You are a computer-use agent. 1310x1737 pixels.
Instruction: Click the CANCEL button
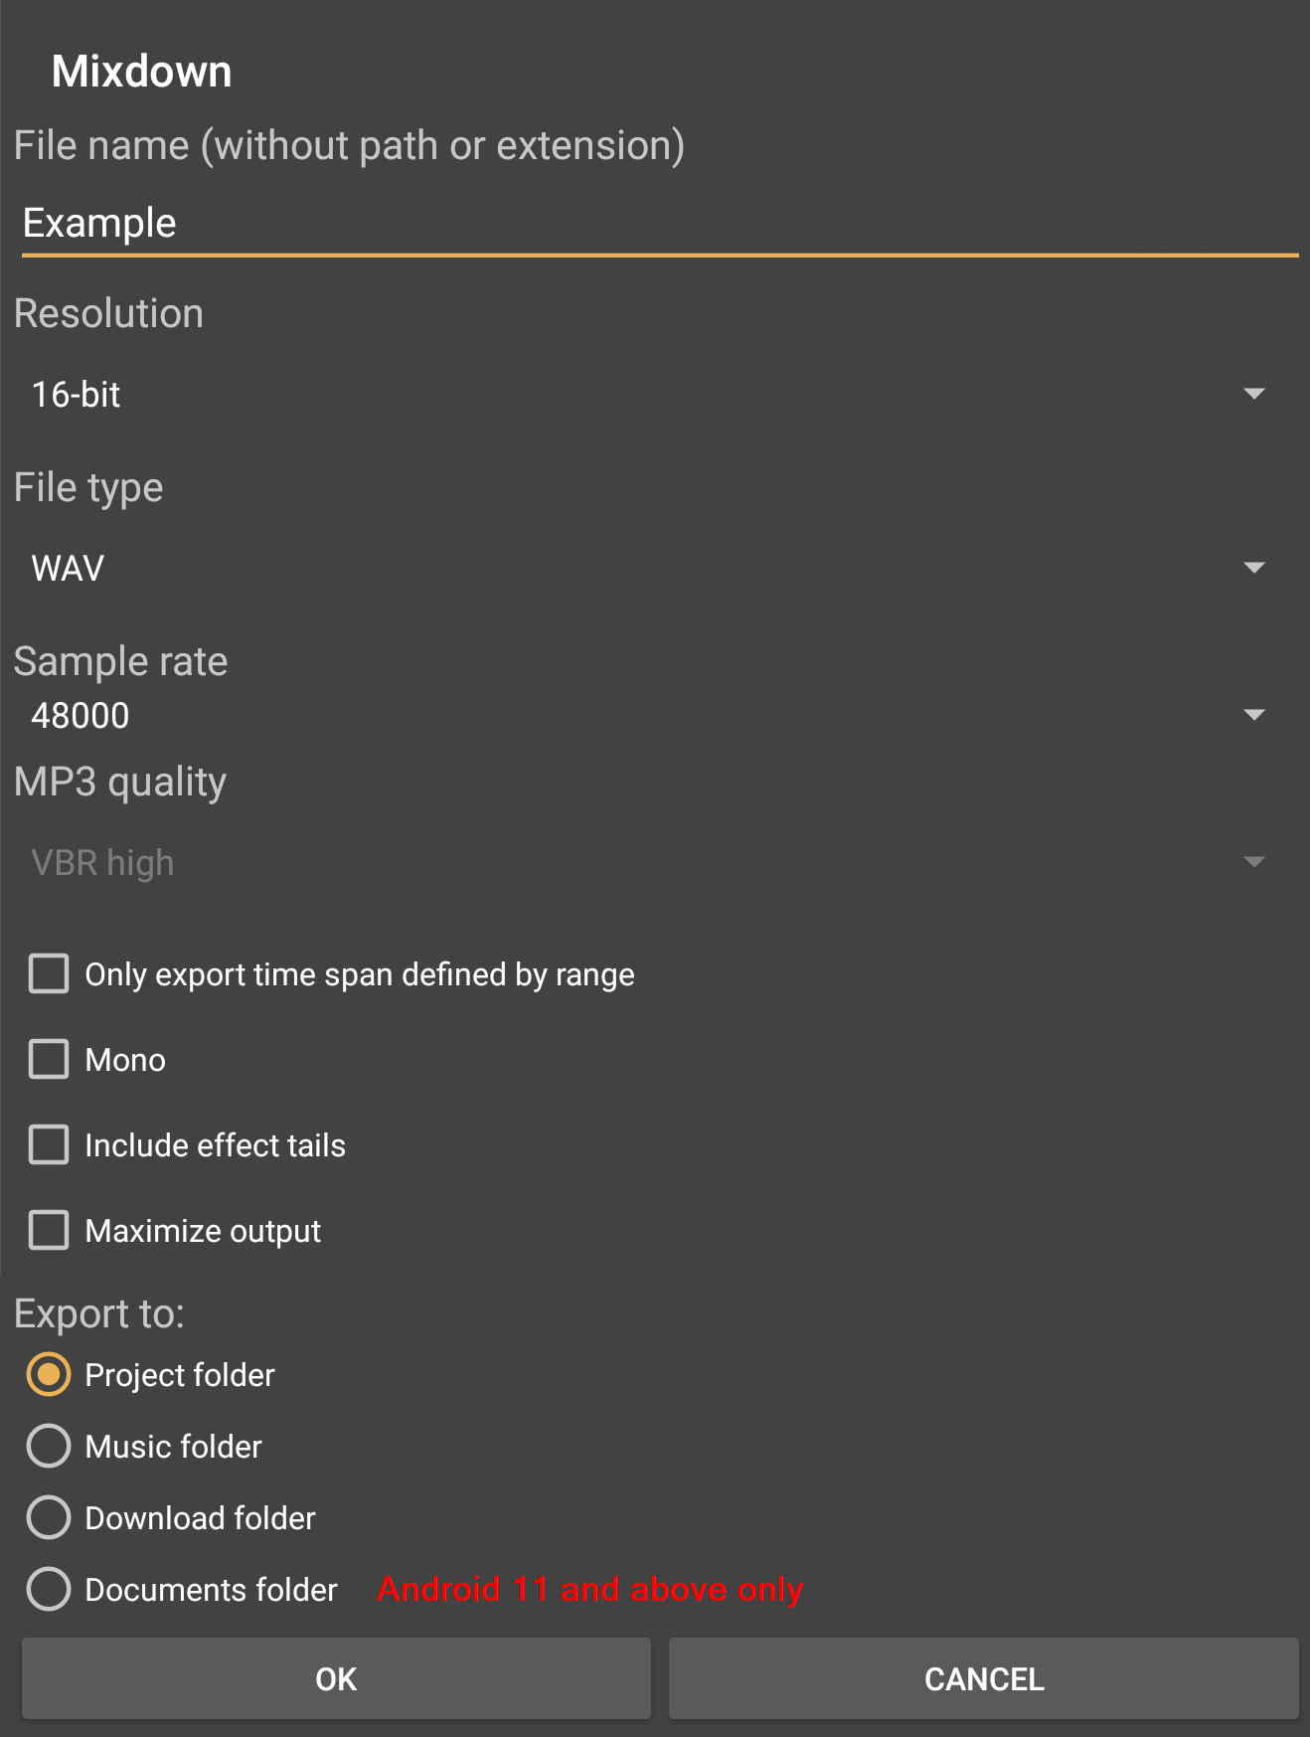[x=983, y=1679]
